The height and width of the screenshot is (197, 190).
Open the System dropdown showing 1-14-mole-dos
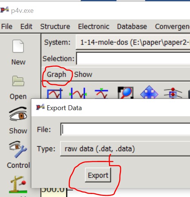[133, 42]
